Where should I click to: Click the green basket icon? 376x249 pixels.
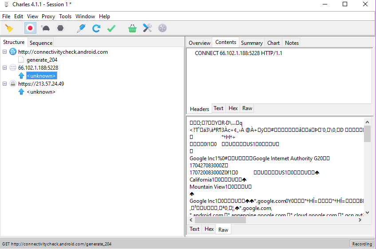point(132,28)
